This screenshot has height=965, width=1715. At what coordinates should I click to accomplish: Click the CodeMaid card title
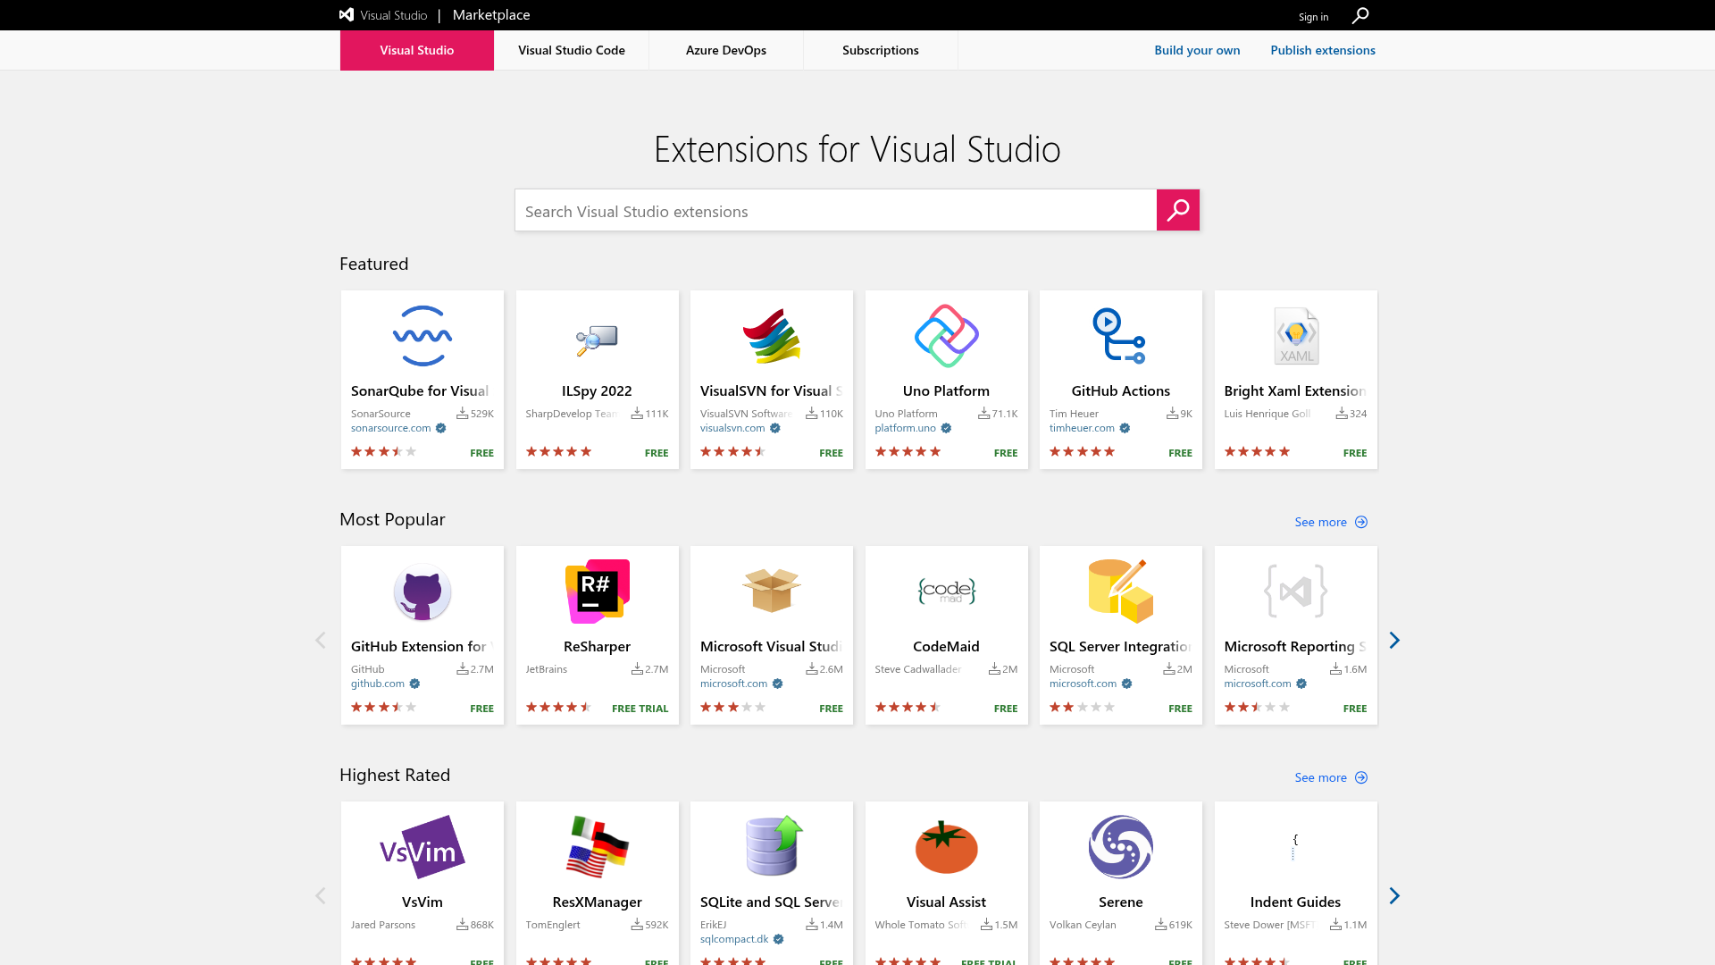[946, 646]
